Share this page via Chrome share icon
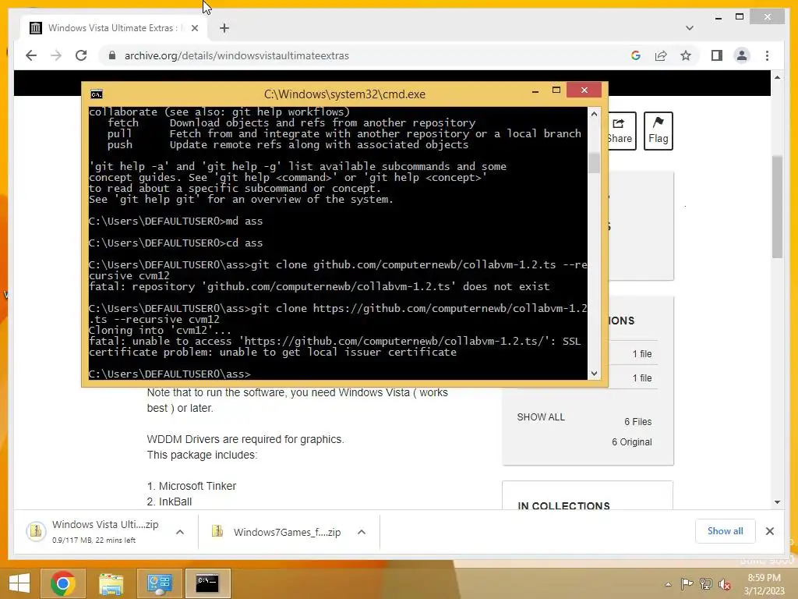 [x=661, y=55]
